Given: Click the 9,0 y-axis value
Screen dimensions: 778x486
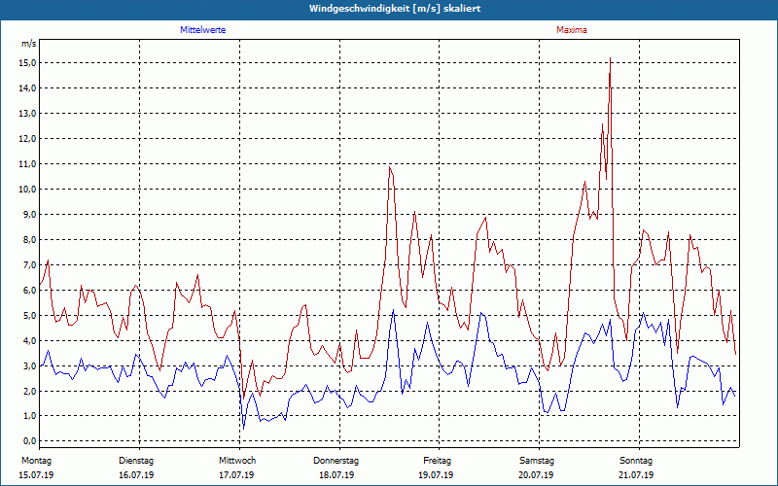Looking at the screenshot, I should pos(29,215).
